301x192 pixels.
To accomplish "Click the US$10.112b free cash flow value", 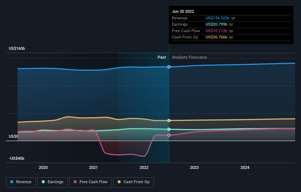I will 216,31.
